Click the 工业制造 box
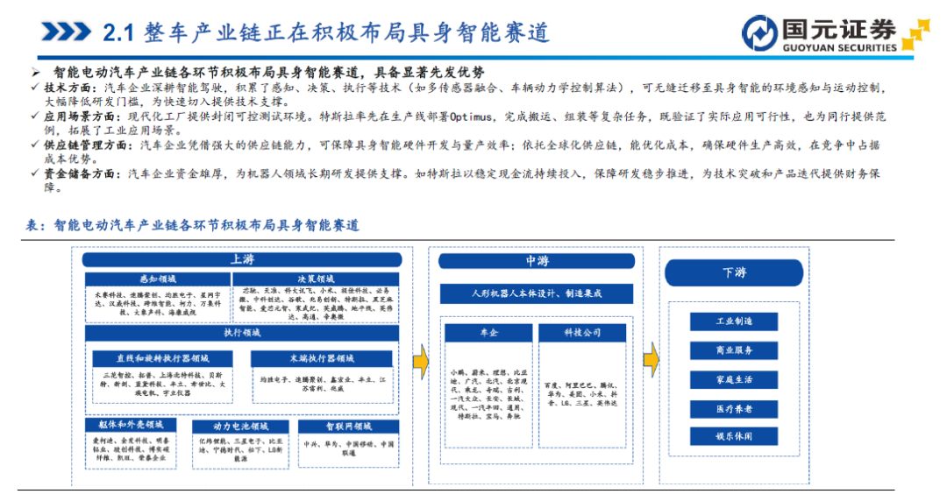 (734, 321)
